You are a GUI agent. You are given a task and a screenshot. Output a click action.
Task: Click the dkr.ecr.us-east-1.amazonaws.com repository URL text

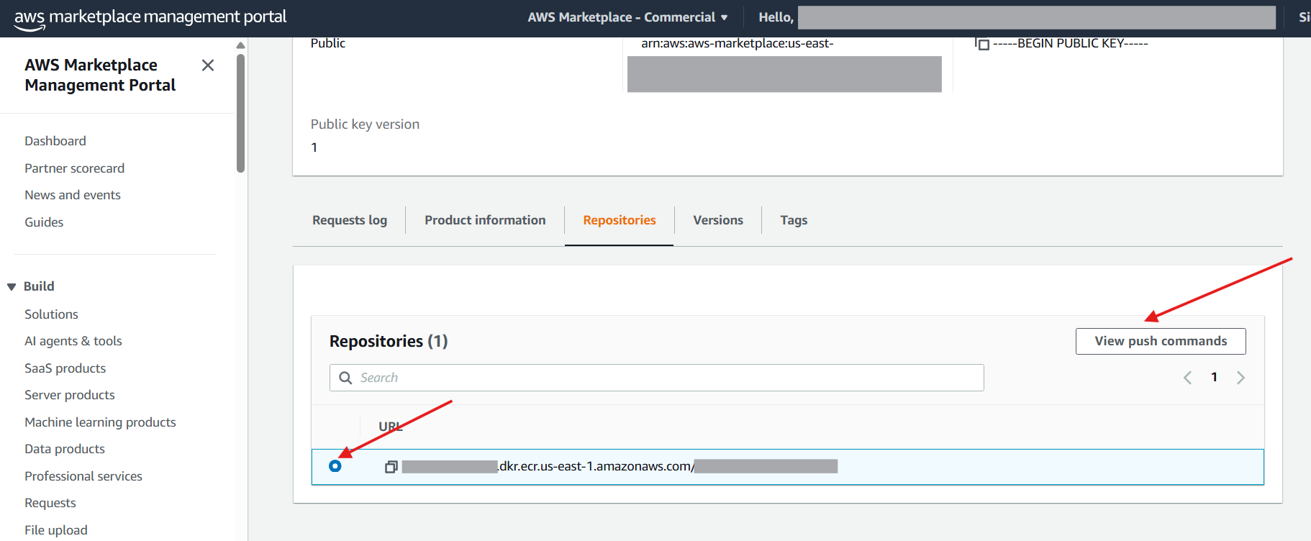[x=596, y=466]
